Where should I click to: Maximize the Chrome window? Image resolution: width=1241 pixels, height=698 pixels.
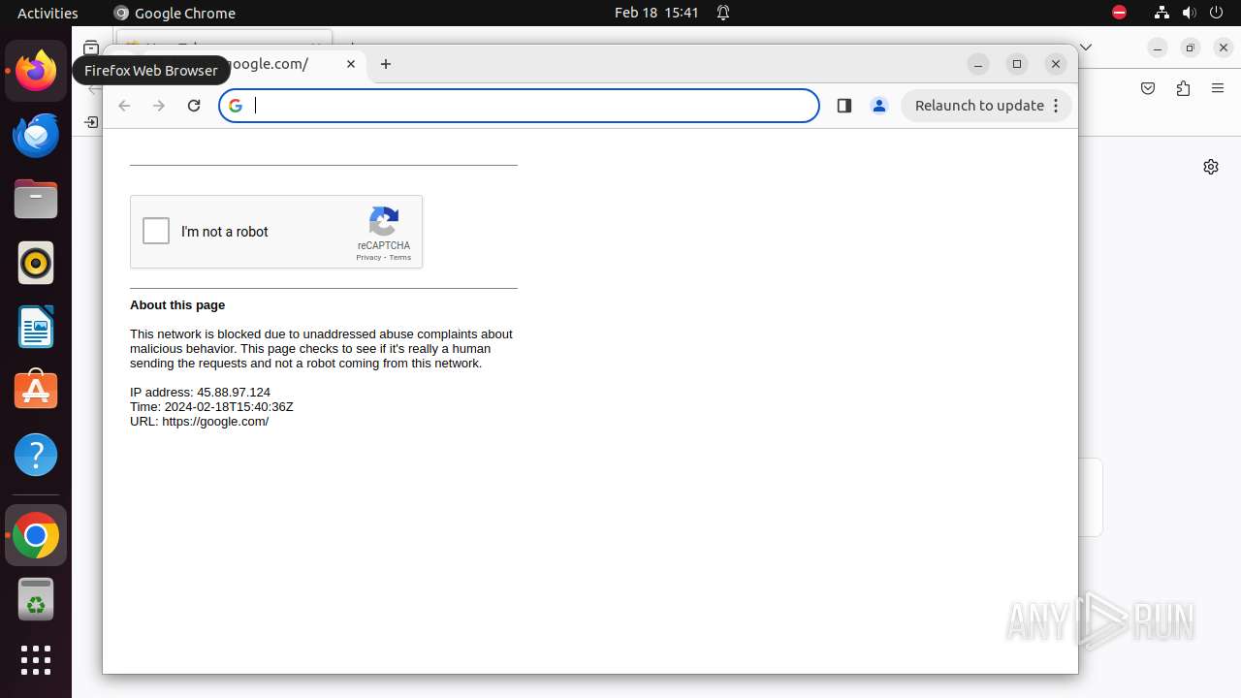[x=1017, y=64]
